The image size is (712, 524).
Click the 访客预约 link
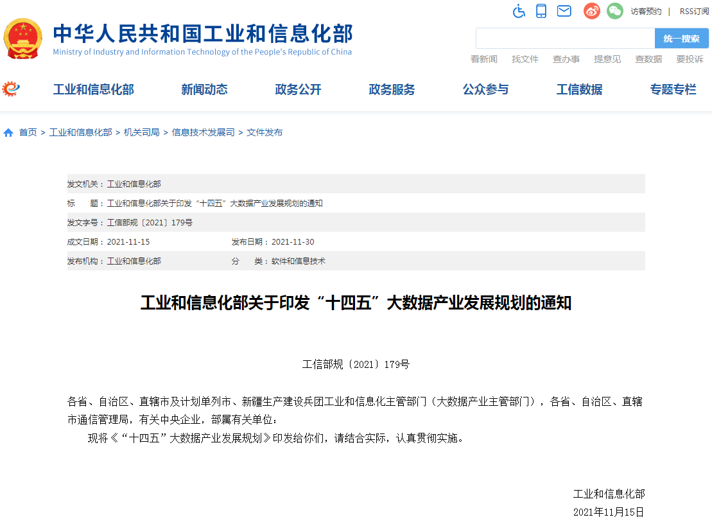click(646, 12)
